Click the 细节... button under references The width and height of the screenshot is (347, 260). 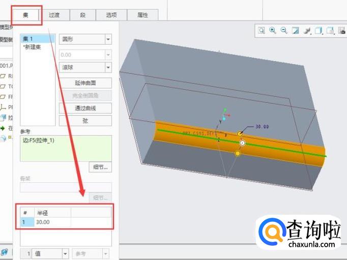[100, 167]
